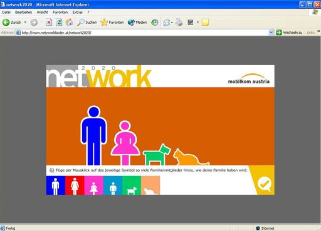
Task: Open the Zurück history dropdown arrow
Action: 25,22
